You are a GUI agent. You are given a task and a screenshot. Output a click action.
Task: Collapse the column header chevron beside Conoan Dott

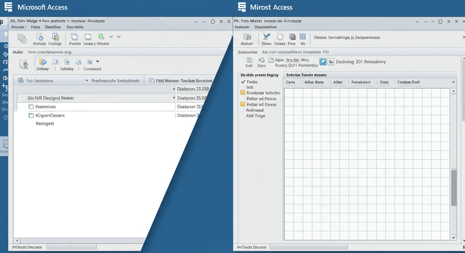(453, 82)
